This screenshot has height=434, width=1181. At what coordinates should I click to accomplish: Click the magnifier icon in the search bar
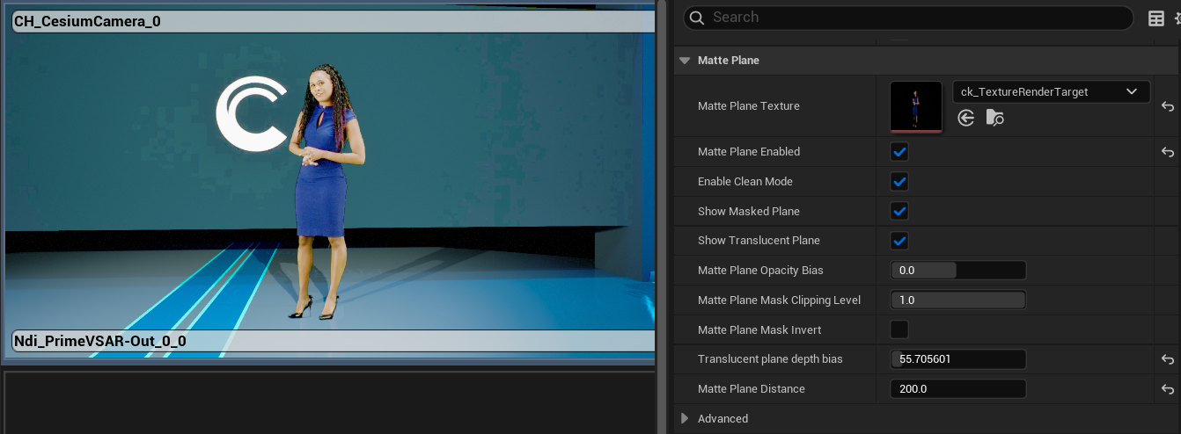point(696,18)
